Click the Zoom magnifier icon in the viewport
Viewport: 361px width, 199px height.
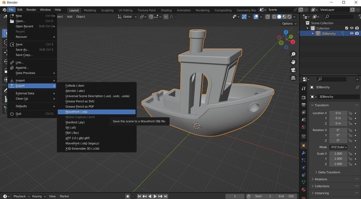point(293,54)
